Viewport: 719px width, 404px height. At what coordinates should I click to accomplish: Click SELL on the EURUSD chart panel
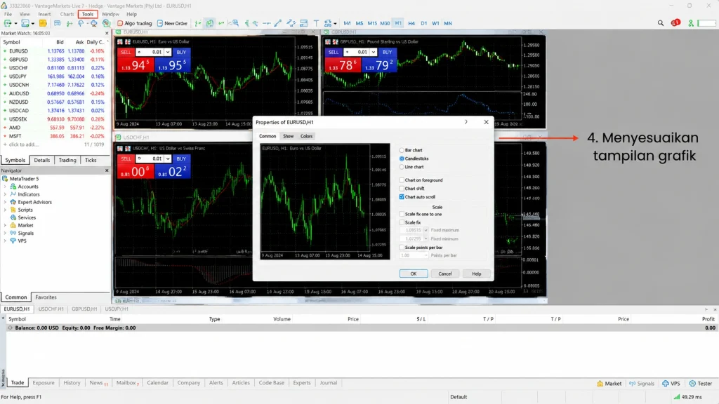(x=126, y=52)
